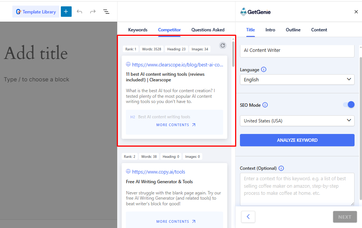This screenshot has height=228, width=362.
Task: Open the clearscope.io blog link
Action: 178,65
